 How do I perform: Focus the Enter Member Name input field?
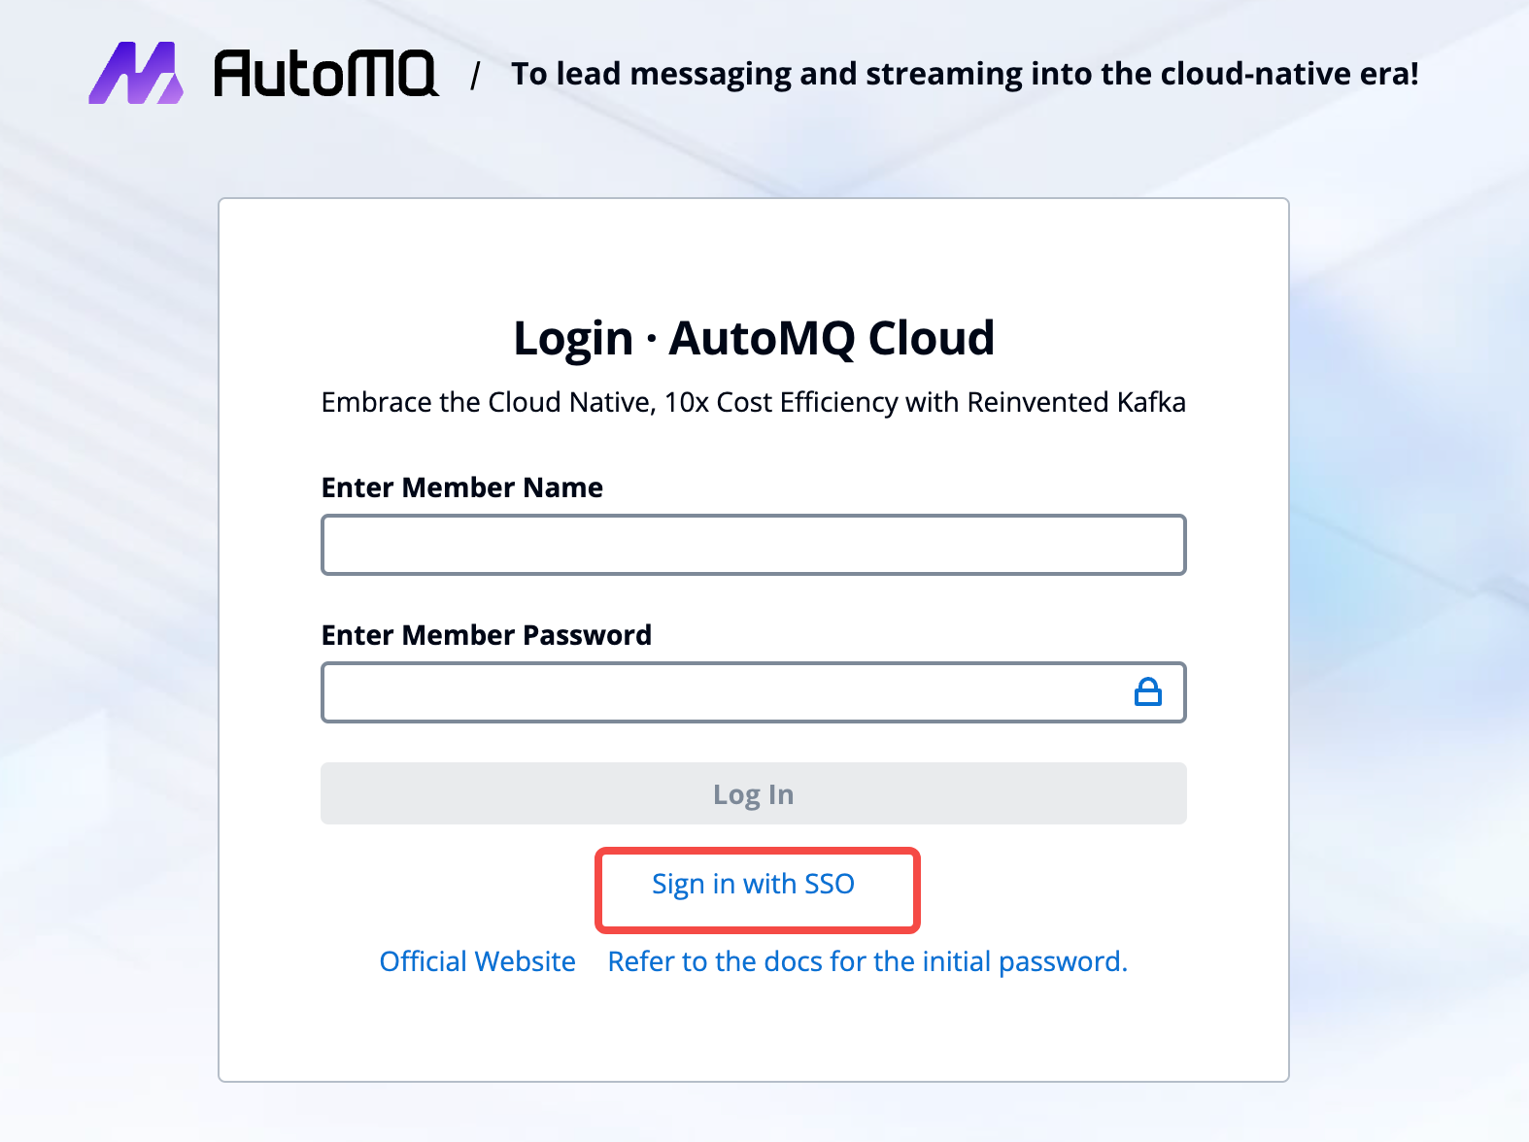[754, 545]
